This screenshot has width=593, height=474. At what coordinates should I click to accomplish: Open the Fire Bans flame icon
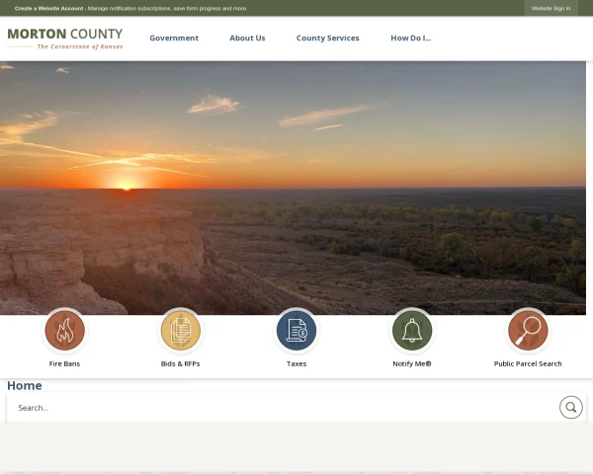[x=64, y=331]
